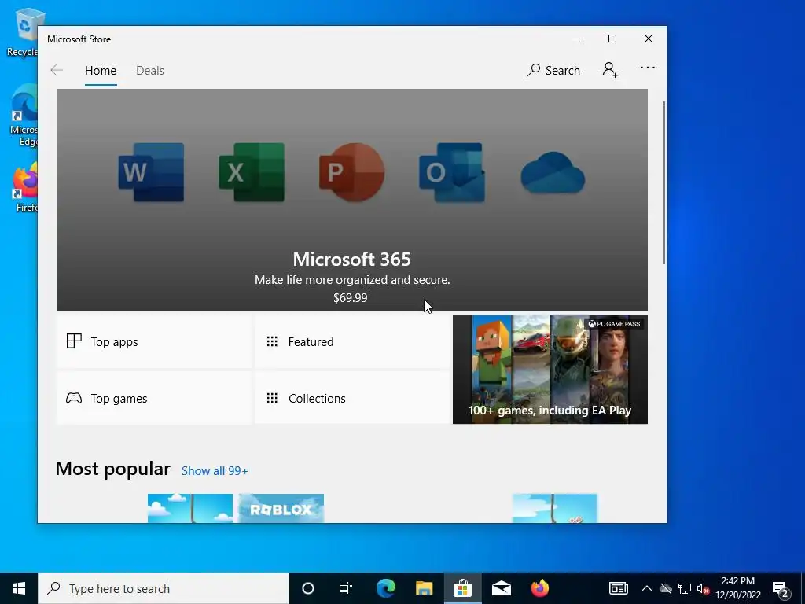This screenshot has width=805, height=604.
Task: Launch Firefox from the taskbar
Action: click(539, 588)
